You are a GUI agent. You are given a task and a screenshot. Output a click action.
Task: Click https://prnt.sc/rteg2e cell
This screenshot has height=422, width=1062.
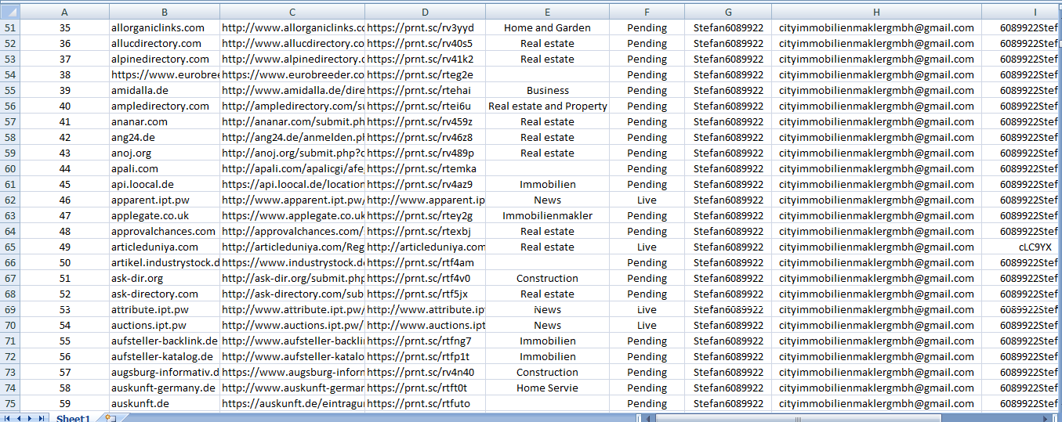pos(426,74)
